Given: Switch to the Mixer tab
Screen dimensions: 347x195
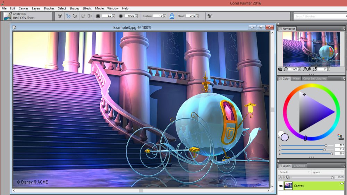Looking at the screenshot, I should click(x=296, y=78).
